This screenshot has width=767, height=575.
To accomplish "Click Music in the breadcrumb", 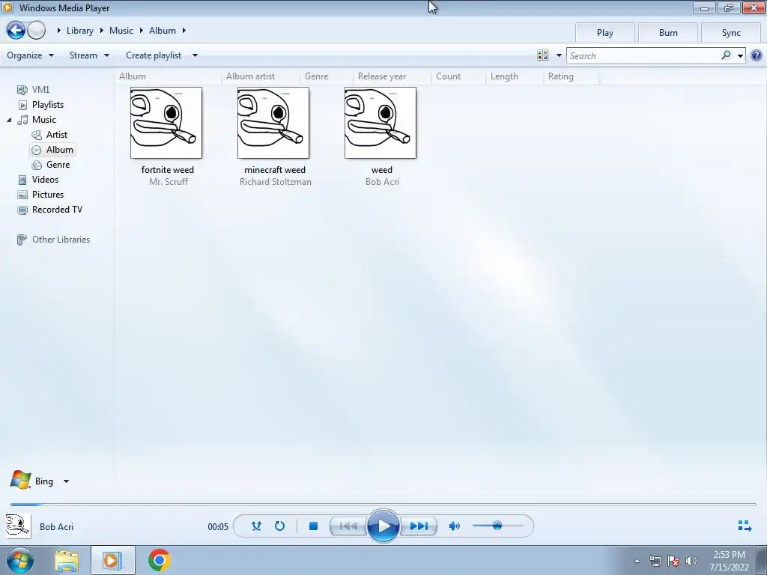I will [x=121, y=30].
